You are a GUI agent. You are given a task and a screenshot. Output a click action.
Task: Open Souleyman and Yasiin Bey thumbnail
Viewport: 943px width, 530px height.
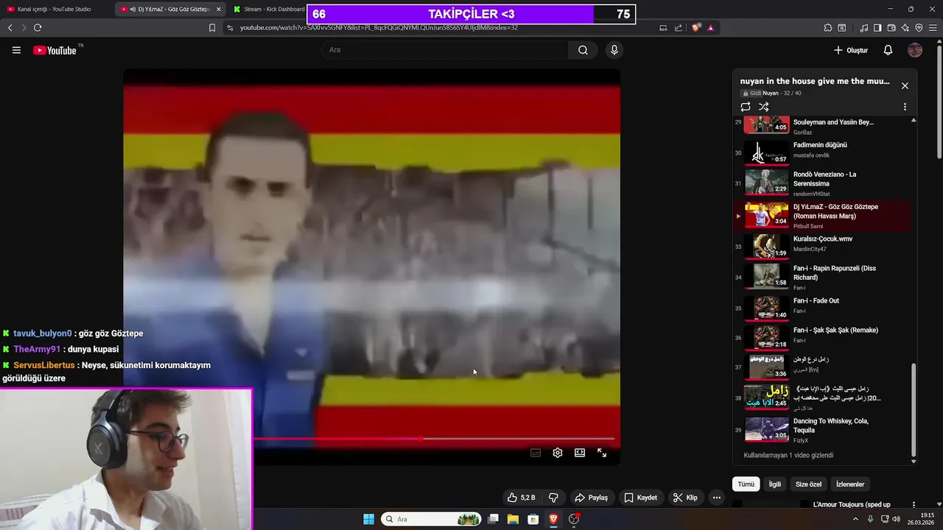[766, 124]
